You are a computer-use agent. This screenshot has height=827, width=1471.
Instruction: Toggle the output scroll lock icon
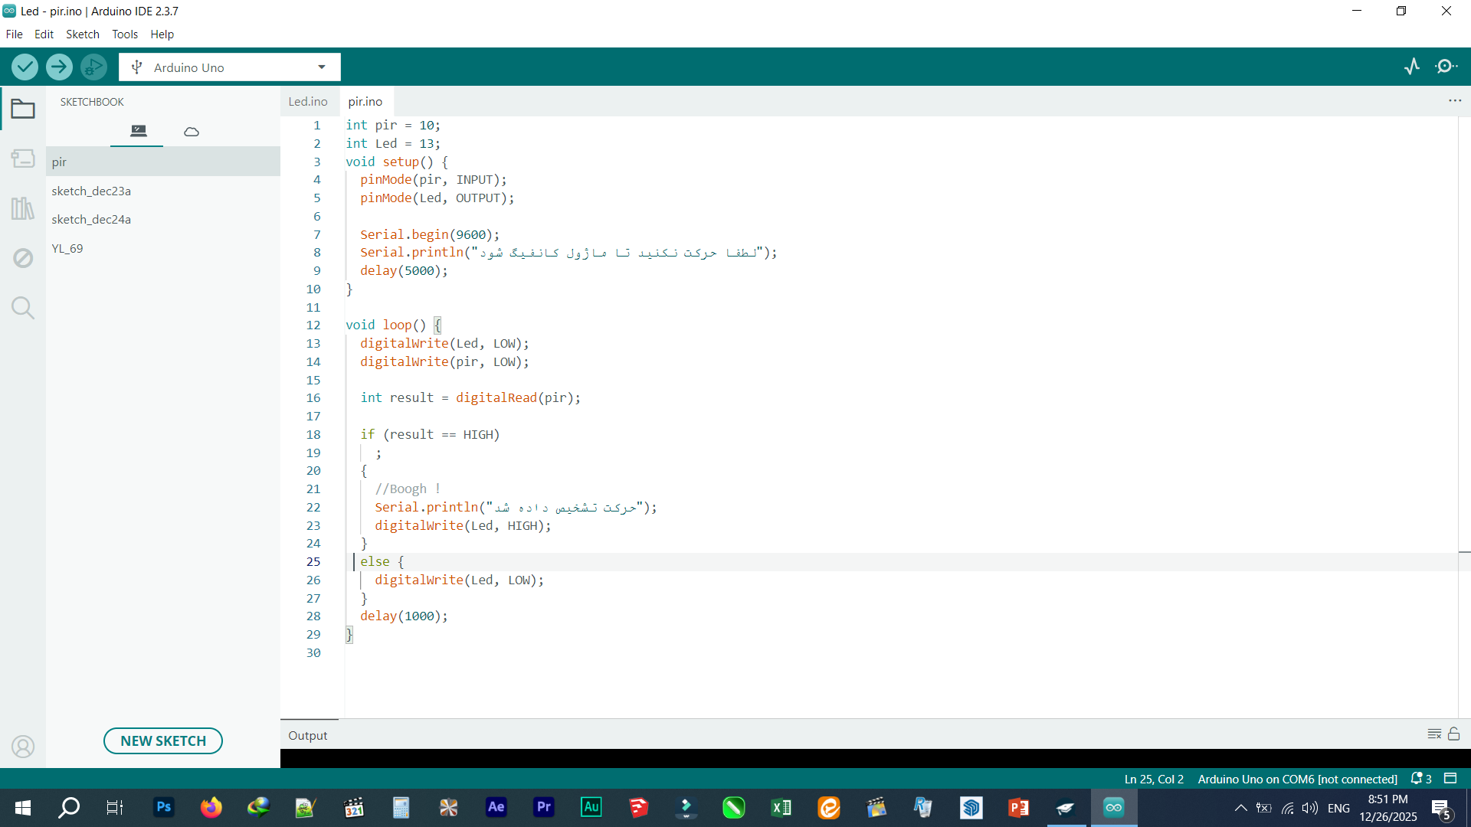pos(1454,734)
